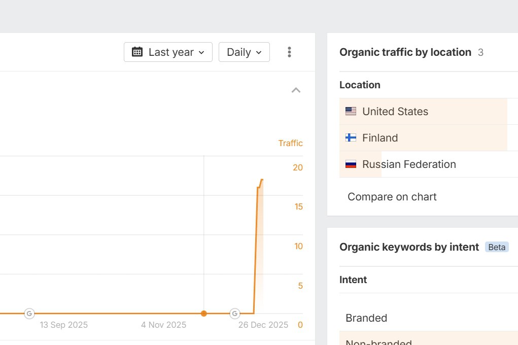This screenshot has width=518, height=345.
Task: Open the Last year date range dropdown
Action: point(168,52)
